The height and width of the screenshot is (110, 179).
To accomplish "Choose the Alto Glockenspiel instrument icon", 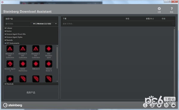I will tap(49, 49).
